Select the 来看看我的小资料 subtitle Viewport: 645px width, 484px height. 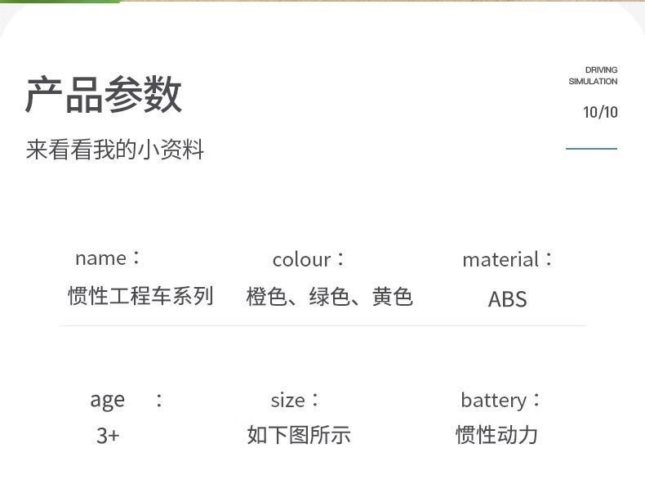point(115,150)
